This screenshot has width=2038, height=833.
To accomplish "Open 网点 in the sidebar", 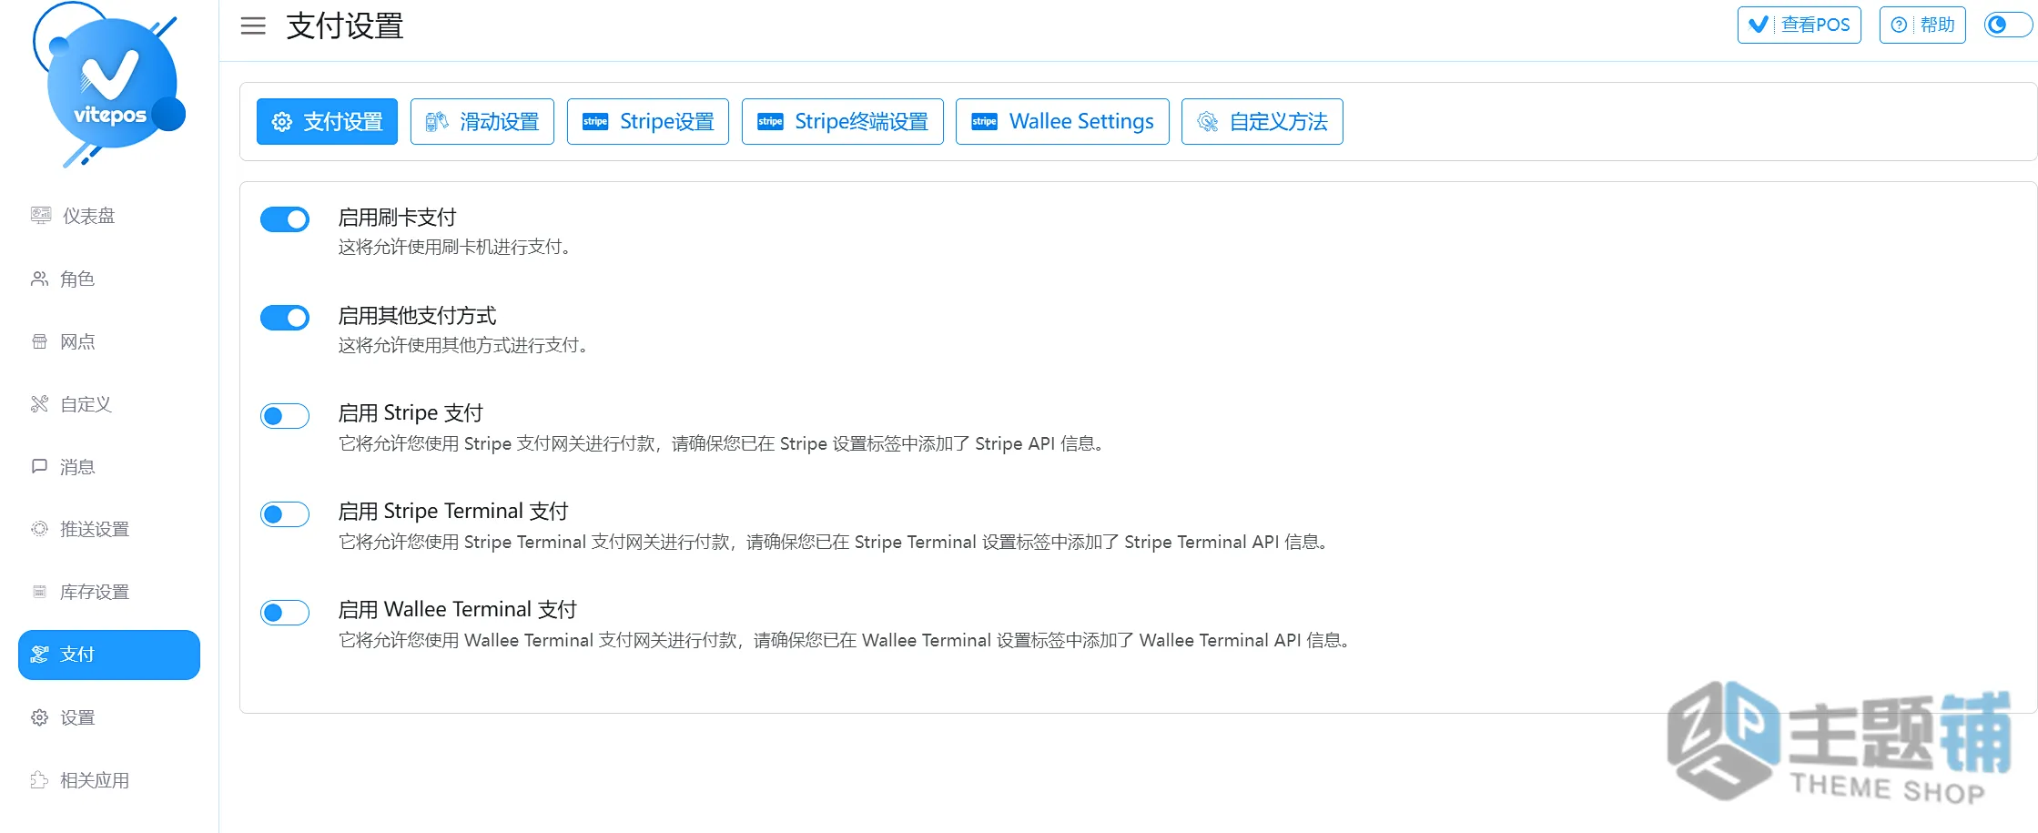I will [109, 341].
